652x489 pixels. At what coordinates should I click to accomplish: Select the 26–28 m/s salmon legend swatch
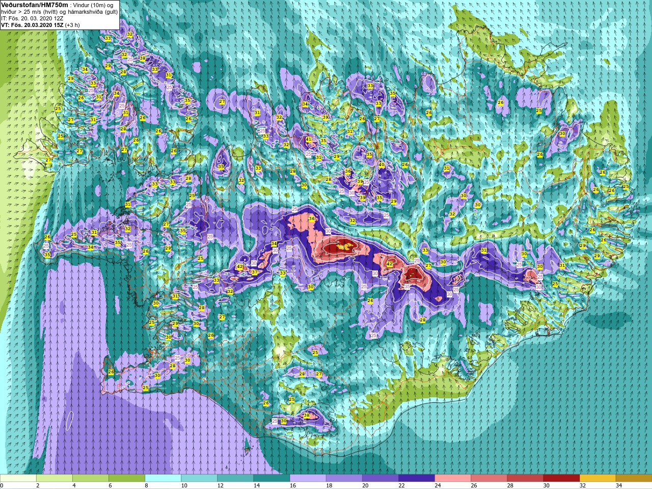(488, 478)
